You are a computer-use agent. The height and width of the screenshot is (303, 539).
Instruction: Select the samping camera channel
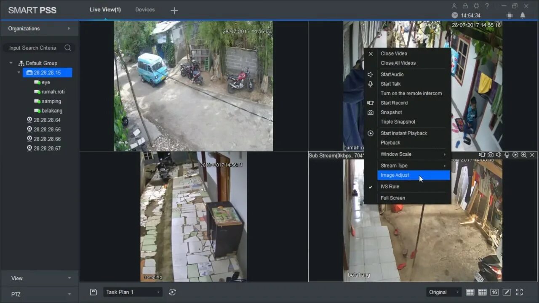pos(51,101)
